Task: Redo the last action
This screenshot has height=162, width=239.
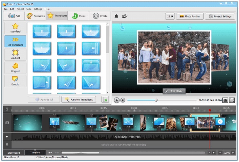Action: point(57,153)
